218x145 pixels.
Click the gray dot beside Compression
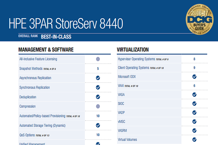click(98, 106)
